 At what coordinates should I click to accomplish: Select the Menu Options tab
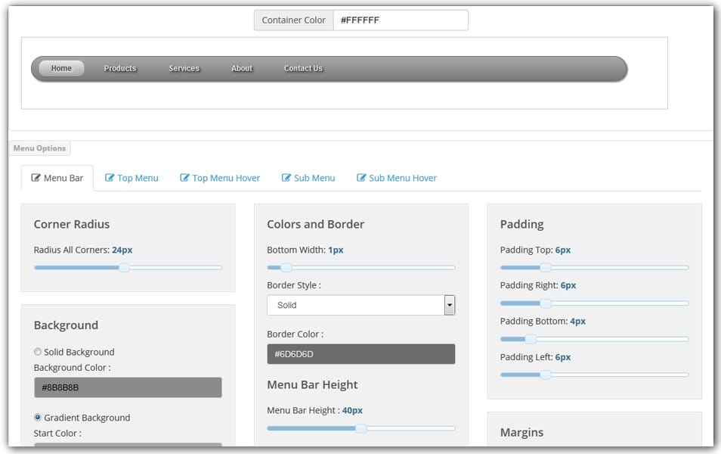click(39, 148)
